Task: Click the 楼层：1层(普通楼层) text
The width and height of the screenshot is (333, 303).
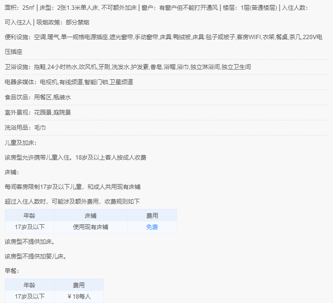Action: click(250, 8)
